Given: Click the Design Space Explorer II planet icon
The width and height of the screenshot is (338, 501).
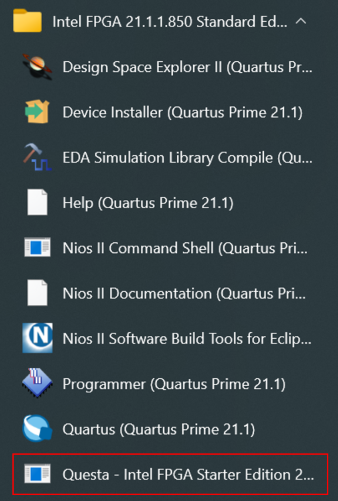Looking at the screenshot, I should pyautogui.click(x=37, y=67).
